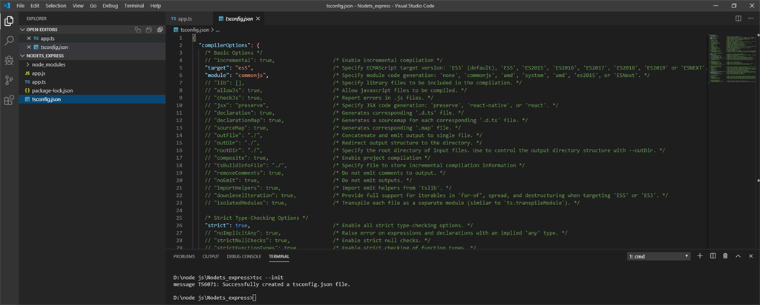Open the Extensions view
Image resolution: width=760 pixels, height=305 pixels.
pyautogui.click(x=9, y=100)
